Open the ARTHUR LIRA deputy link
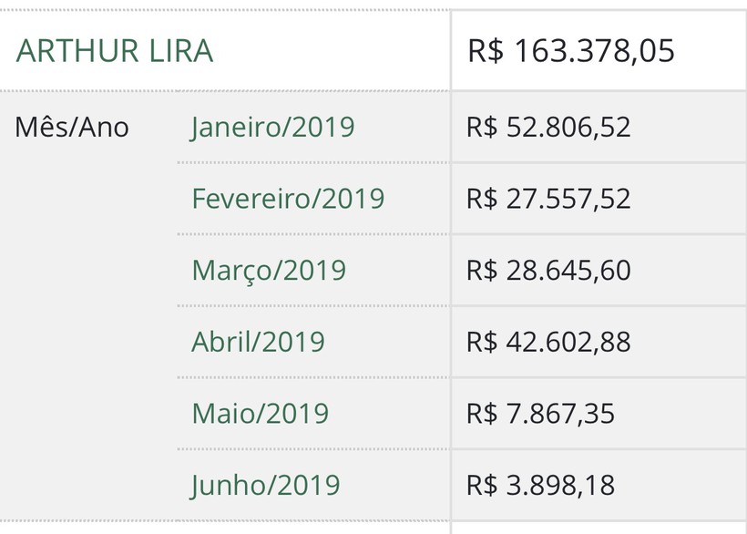The height and width of the screenshot is (534, 747). click(115, 50)
